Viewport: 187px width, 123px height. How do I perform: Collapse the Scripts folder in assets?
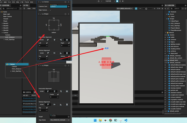[x=167, y=19]
